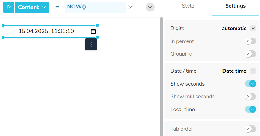Toggle the In percent switch
Image resolution: width=260 pixels, height=136 pixels.
(250, 41)
